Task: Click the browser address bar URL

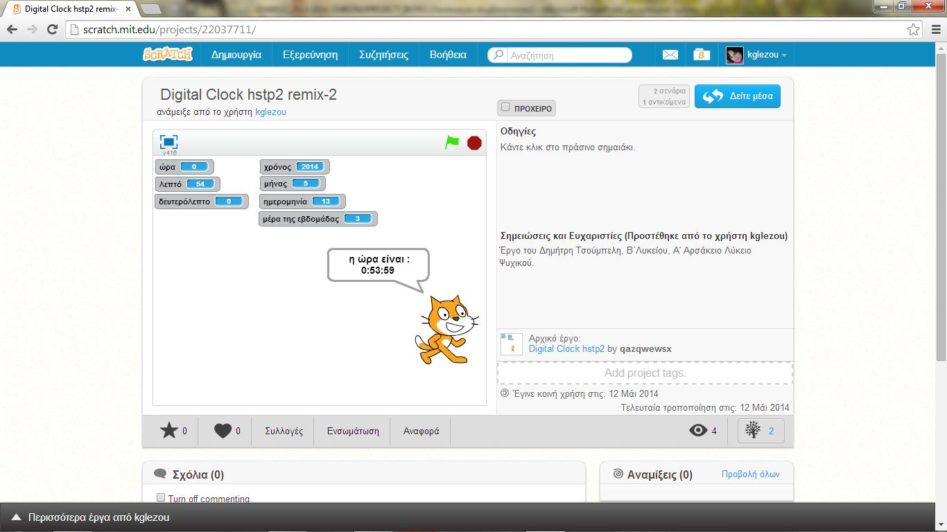Action: 170,30
